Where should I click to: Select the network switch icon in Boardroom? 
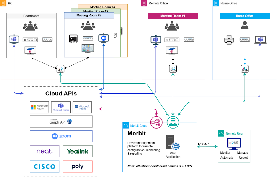pyautogui.click(x=47, y=40)
